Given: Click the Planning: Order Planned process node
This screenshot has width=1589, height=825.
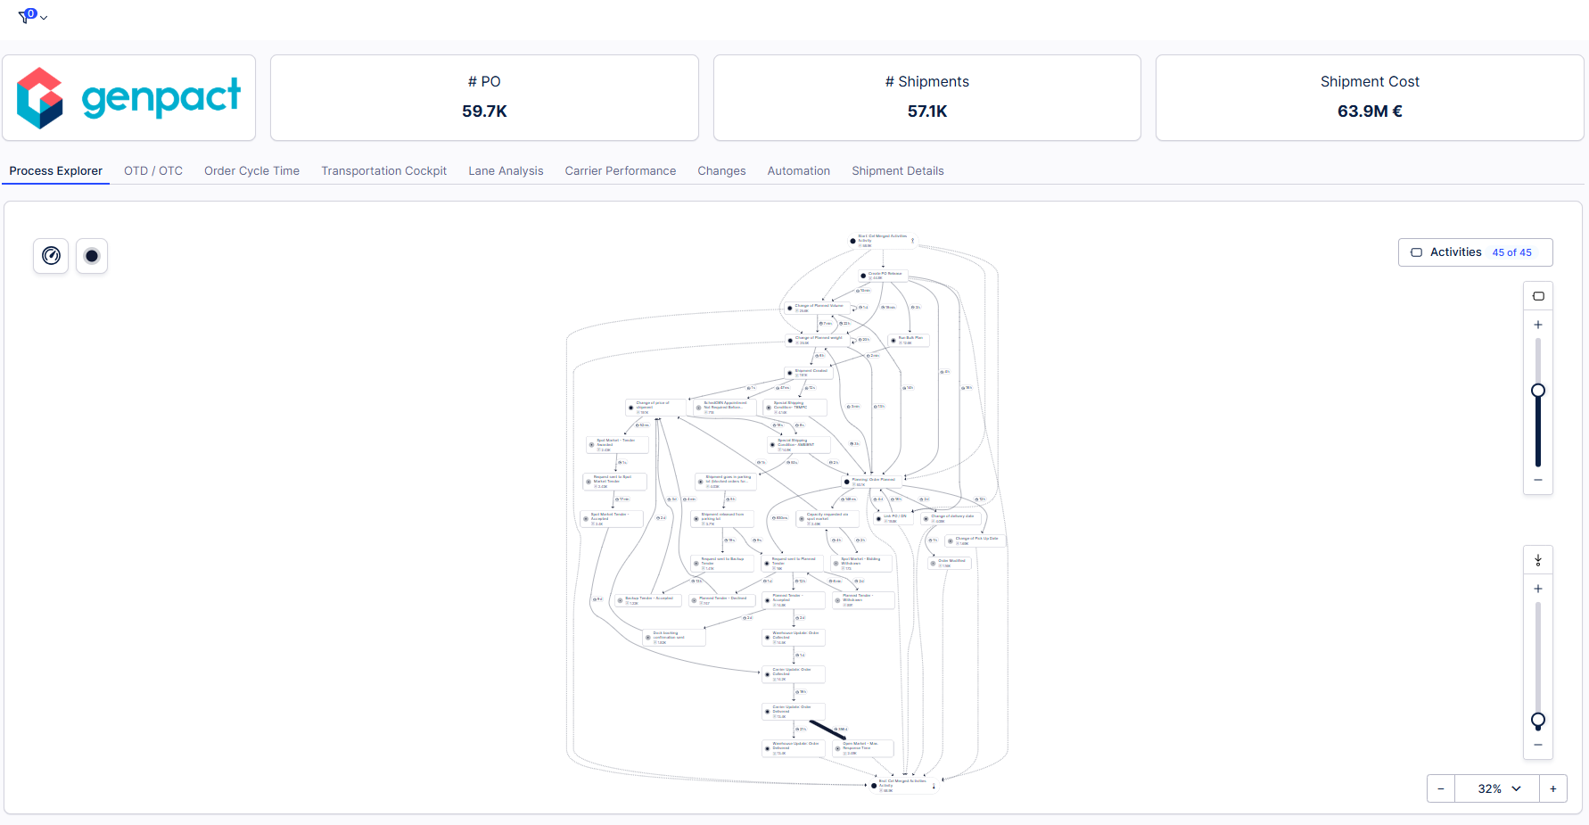Looking at the screenshot, I should click(872, 482).
